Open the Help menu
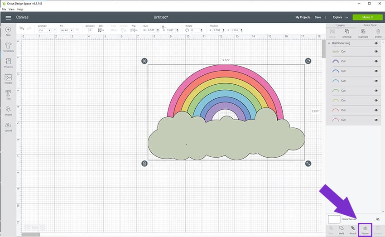385x237 pixels. [x=20, y=10]
